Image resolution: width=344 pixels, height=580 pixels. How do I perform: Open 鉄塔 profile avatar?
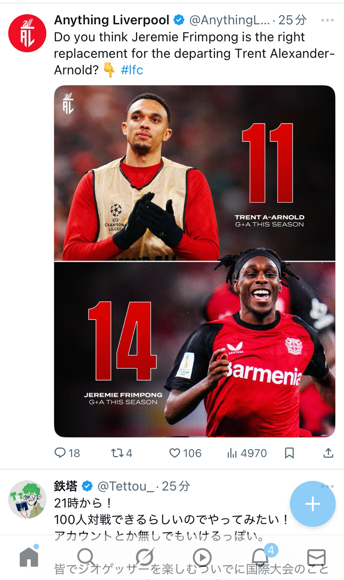(28, 499)
